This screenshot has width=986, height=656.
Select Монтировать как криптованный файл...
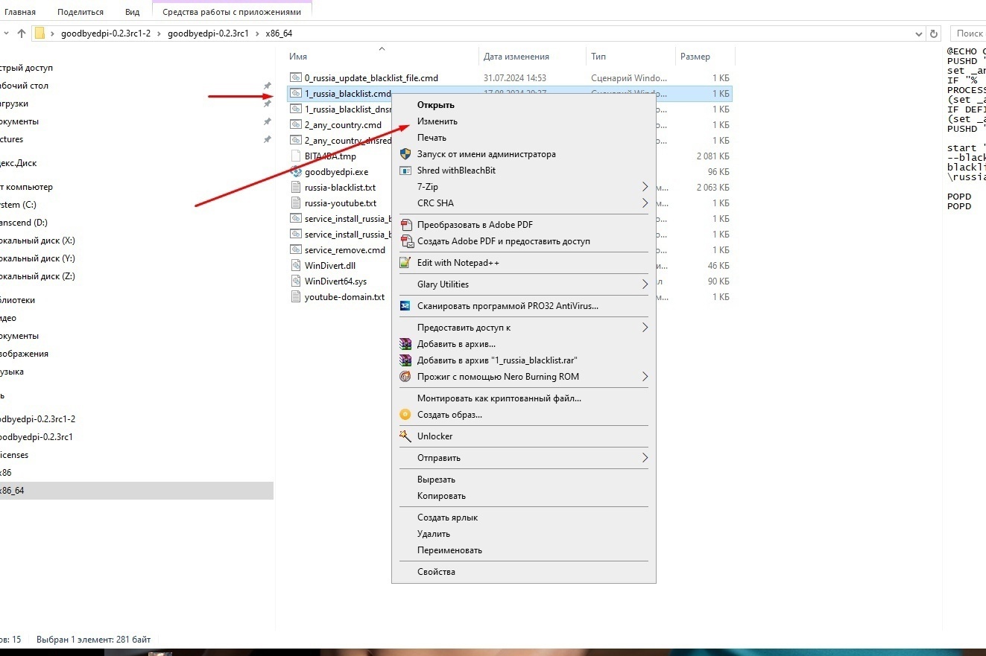[499, 398]
